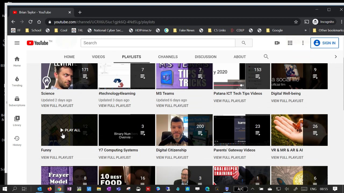
Task: Reload the page in Chrome
Action: pos(30,22)
